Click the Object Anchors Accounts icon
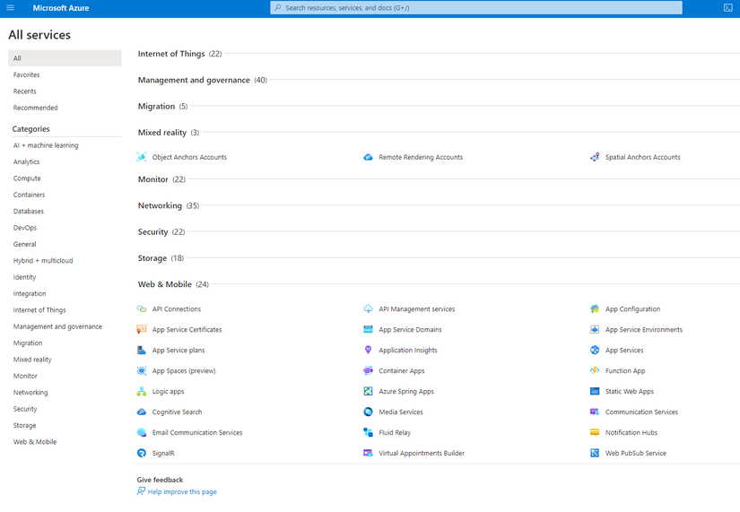The height and width of the screenshot is (512, 740). [x=142, y=157]
